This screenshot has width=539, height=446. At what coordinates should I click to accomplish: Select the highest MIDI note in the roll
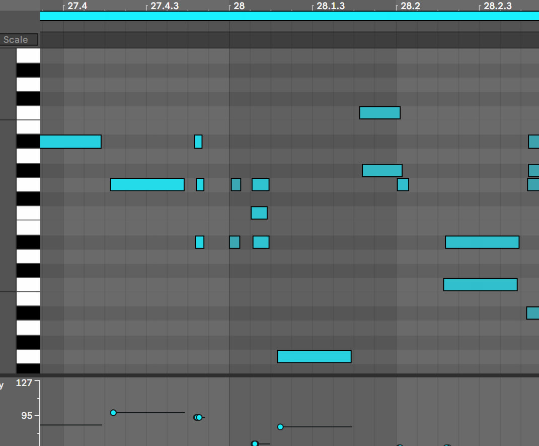point(379,113)
